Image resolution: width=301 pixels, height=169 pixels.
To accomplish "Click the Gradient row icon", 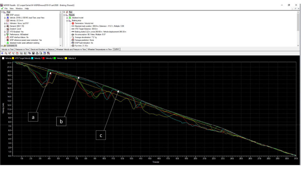I will pyautogui.click(x=8, y=29).
